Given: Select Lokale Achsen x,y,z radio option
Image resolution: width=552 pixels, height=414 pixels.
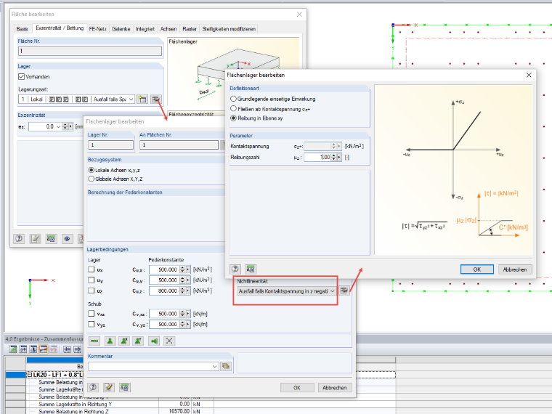Looking at the screenshot, I should tap(92, 170).
